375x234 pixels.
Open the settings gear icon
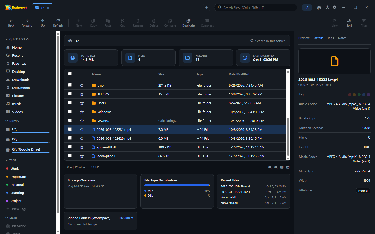click(x=335, y=8)
